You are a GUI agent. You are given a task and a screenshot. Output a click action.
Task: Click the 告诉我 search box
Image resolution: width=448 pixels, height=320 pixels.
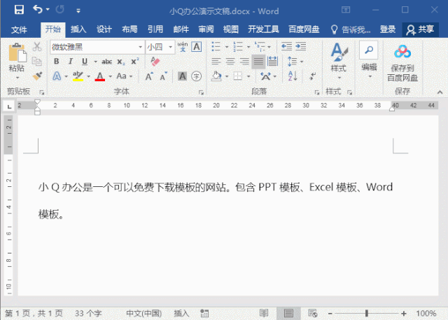pos(351,29)
